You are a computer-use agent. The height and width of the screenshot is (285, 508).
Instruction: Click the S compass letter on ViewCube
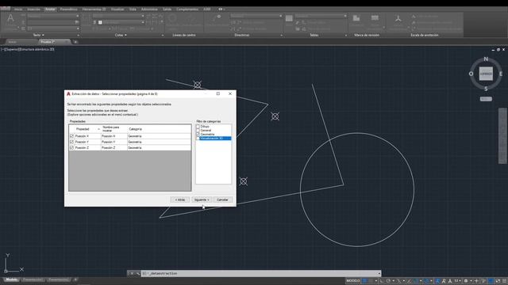coord(486,89)
